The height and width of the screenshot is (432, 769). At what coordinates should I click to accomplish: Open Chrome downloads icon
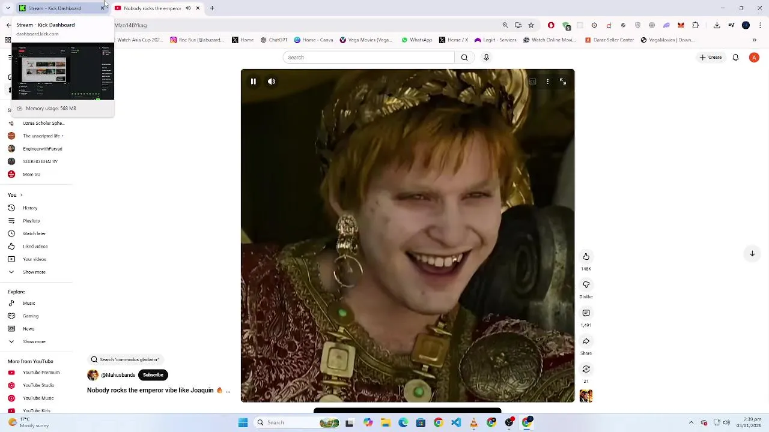coord(717,25)
